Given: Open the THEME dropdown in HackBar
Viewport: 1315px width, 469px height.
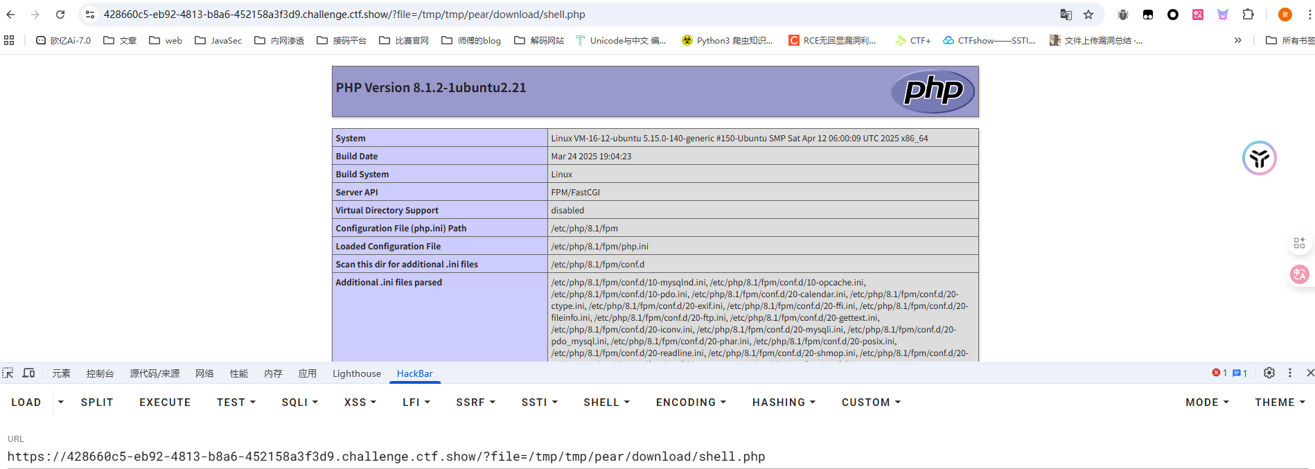Looking at the screenshot, I should point(1280,402).
